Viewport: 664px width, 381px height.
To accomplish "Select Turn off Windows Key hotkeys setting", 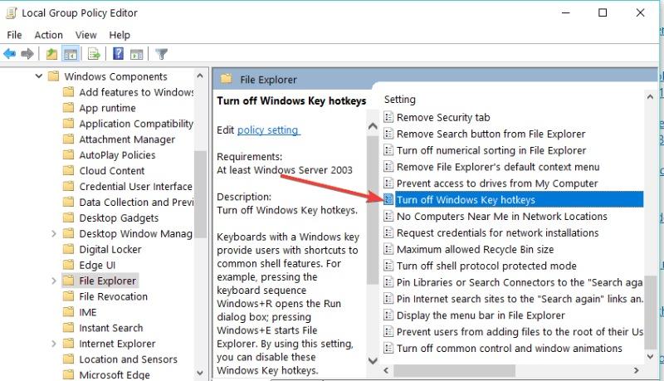I will pos(520,199).
